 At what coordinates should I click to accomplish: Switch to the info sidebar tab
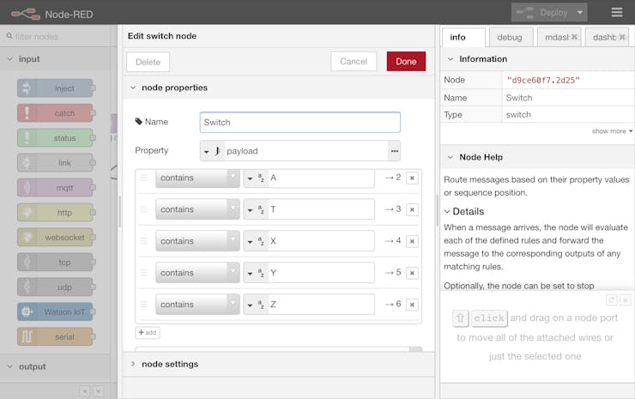463,37
